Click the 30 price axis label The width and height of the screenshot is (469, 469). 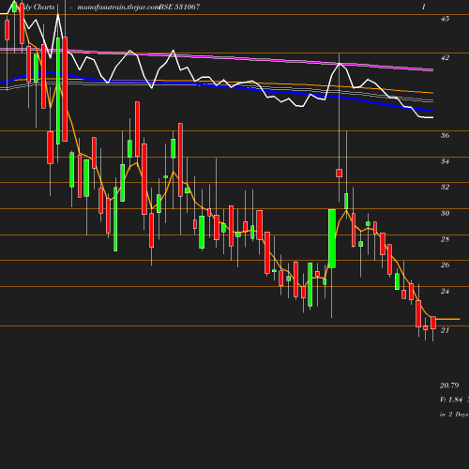click(x=445, y=213)
